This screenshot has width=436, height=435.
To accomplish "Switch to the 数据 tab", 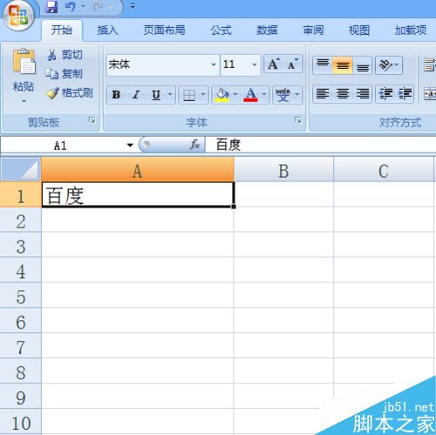I will tap(267, 30).
